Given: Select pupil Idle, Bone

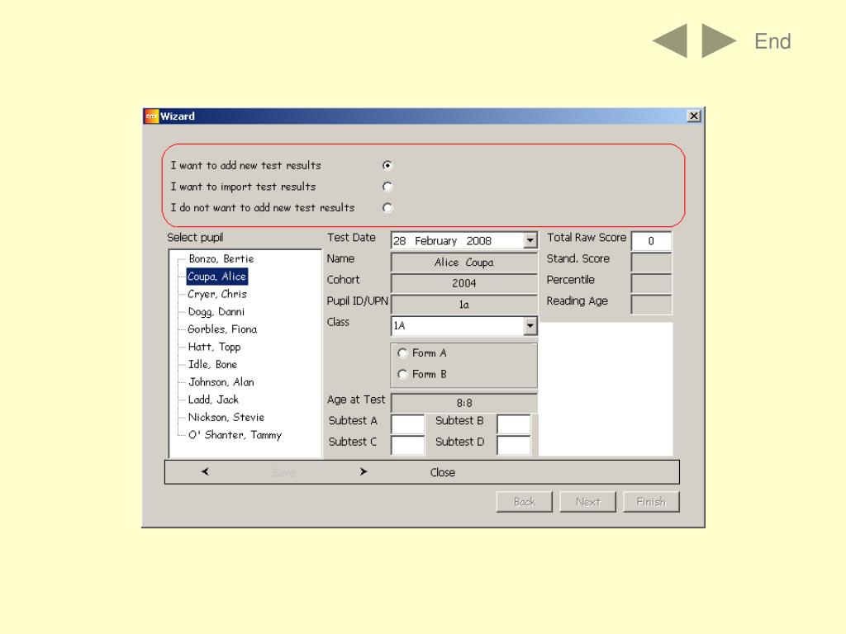Looking at the screenshot, I should (212, 364).
